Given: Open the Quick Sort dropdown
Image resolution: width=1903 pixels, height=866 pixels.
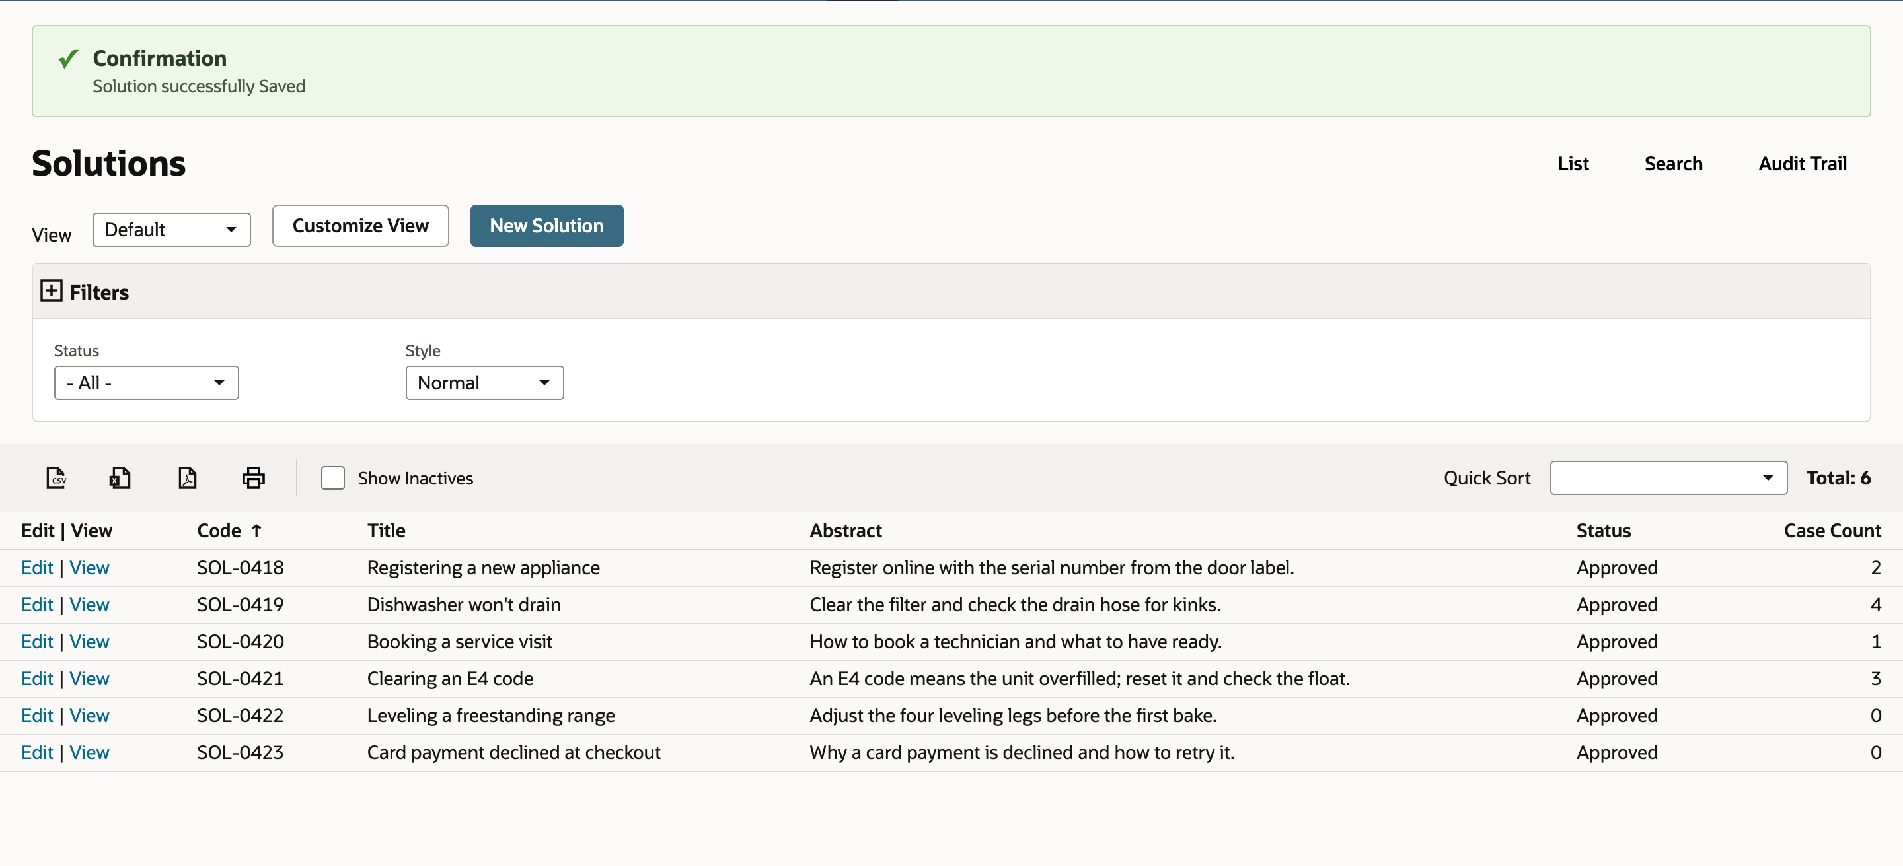Looking at the screenshot, I should pos(1668,478).
